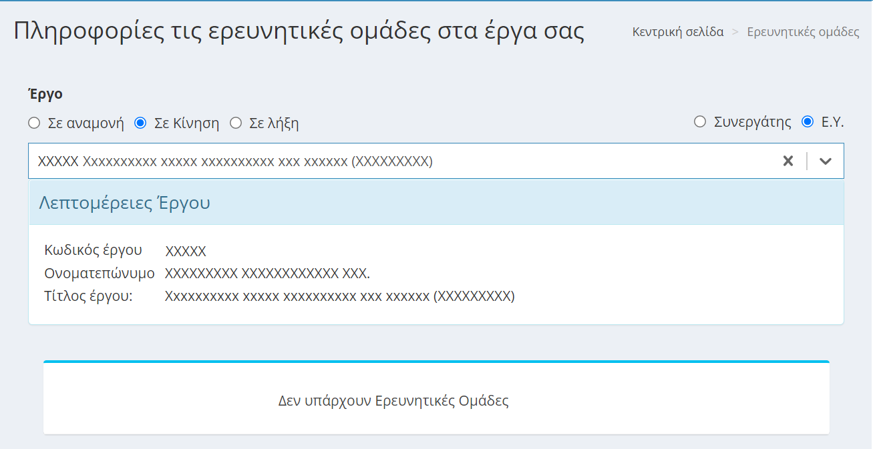The height and width of the screenshot is (449, 873).
Task: Click the separator between clear and dropdown icons
Action: pos(806,160)
